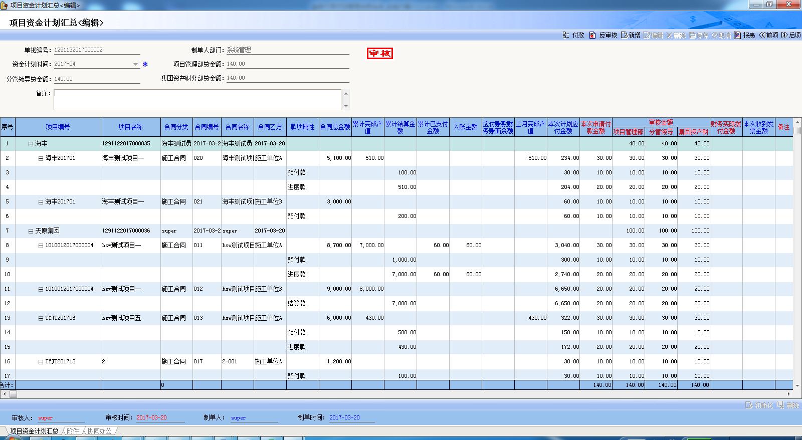This screenshot has height=440, width=802.
Task: Go to previous record with 前项
Action: (762, 35)
